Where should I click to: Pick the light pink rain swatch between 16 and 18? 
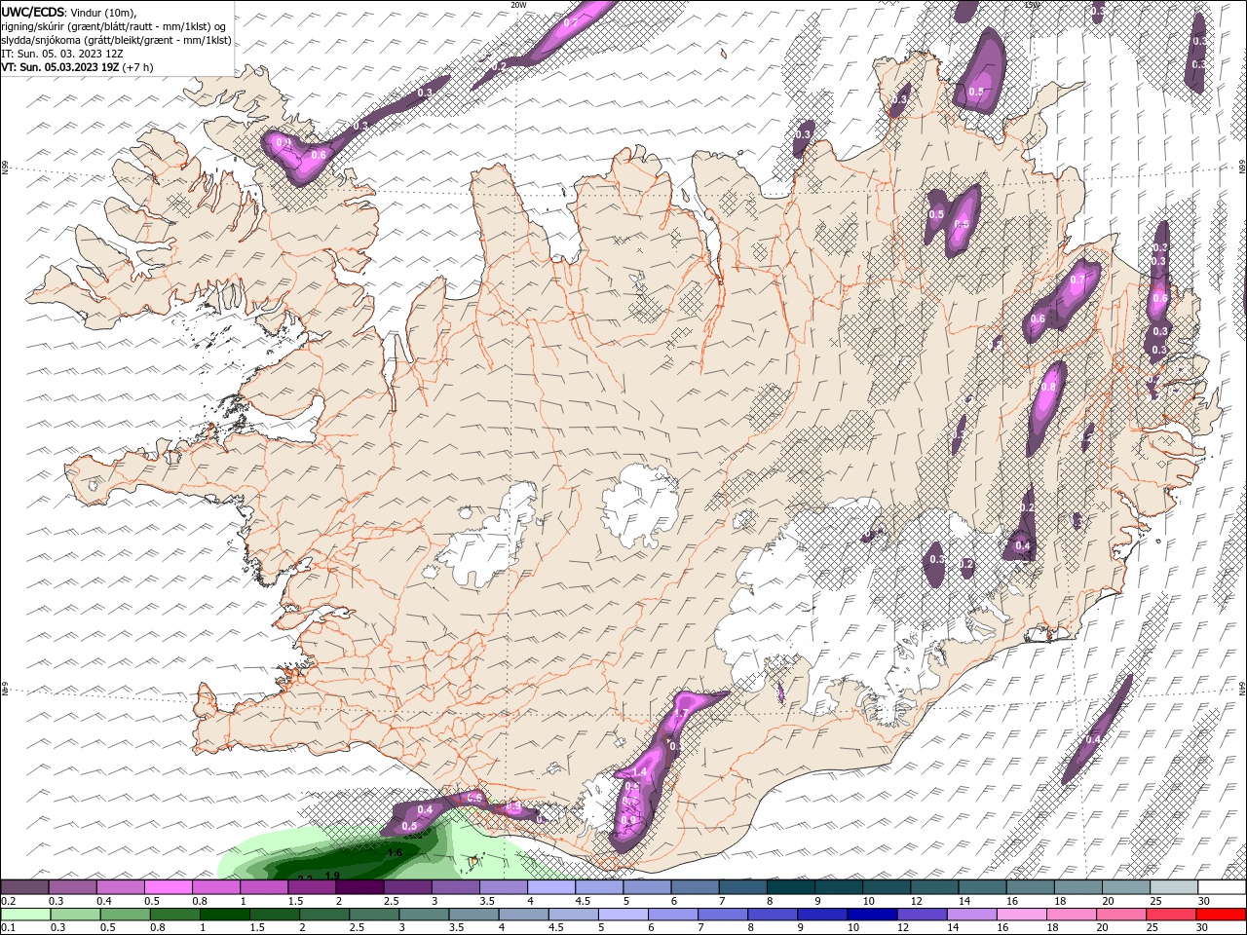[x=1020, y=915]
